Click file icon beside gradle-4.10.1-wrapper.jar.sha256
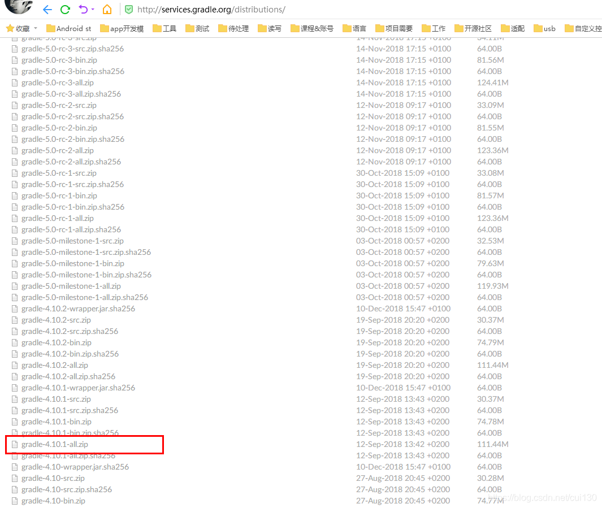602x508 pixels. point(15,388)
